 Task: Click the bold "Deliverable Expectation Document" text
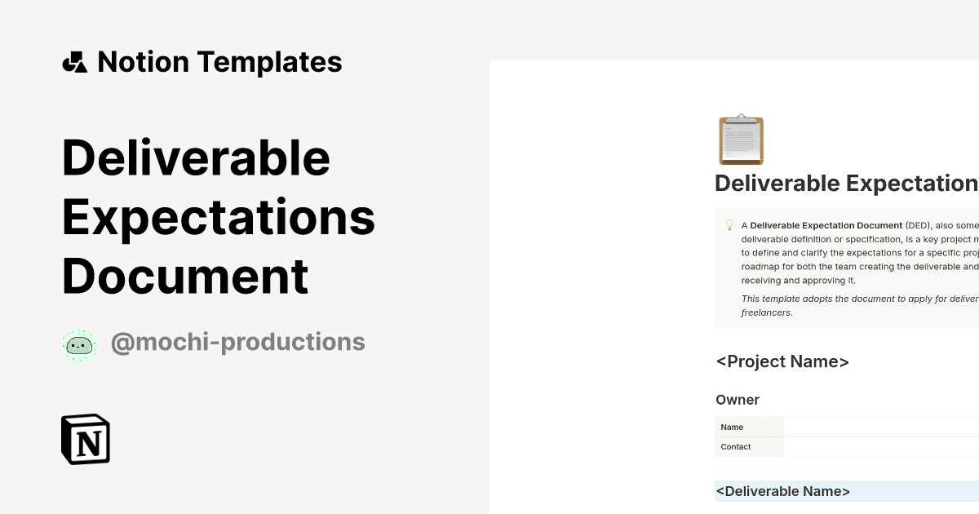tap(822, 225)
